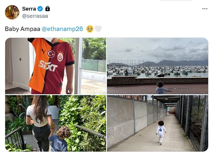Click the blue verified badge beside Serra
Image resolution: width=212 pixels, height=155 pixels.
40,9
